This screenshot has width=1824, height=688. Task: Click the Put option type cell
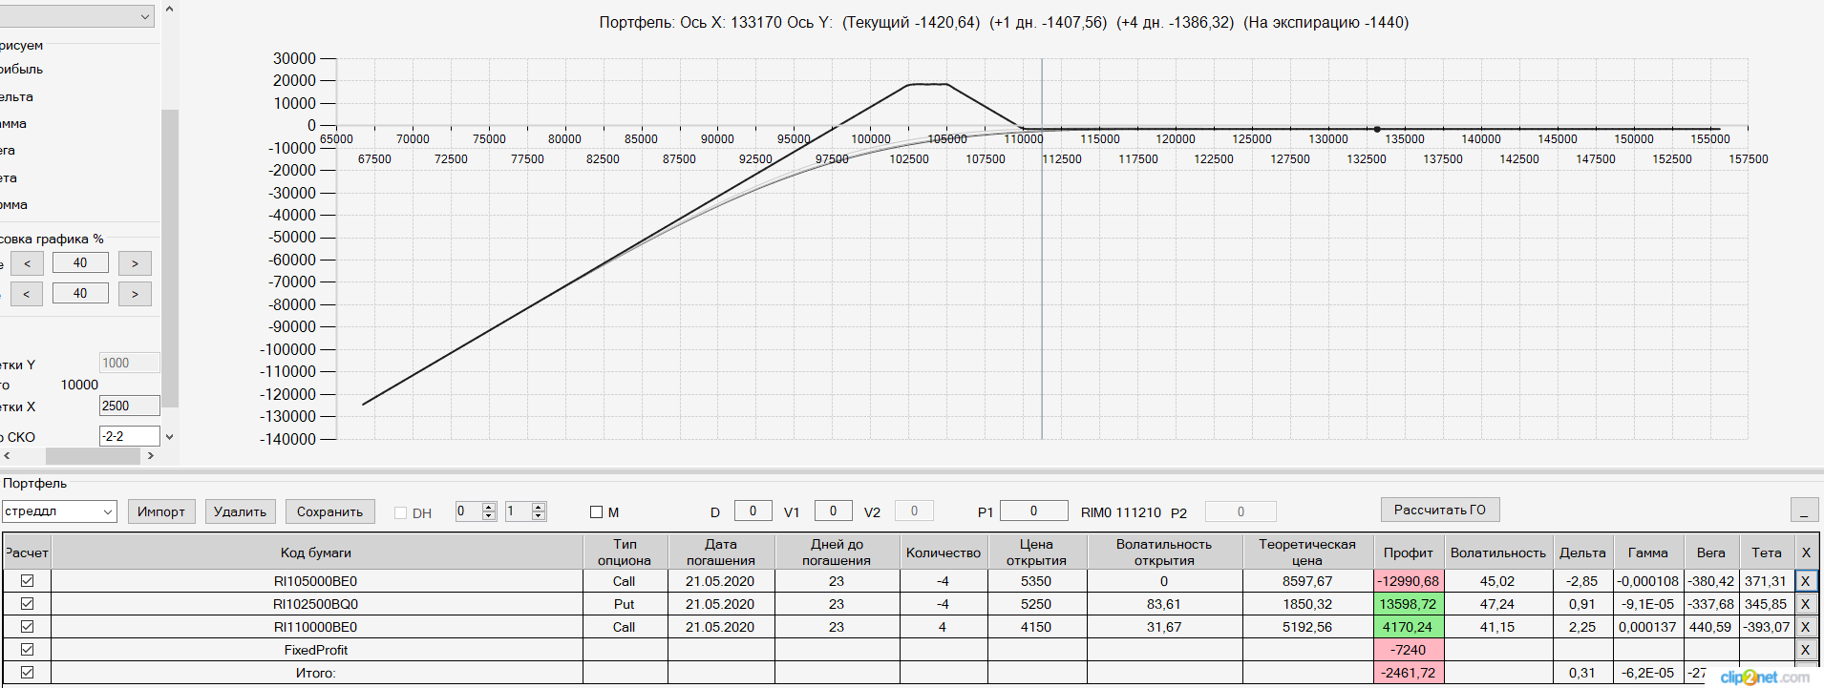[x=625, y=604]
